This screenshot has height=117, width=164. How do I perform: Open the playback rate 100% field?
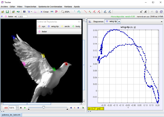(12, 108)
